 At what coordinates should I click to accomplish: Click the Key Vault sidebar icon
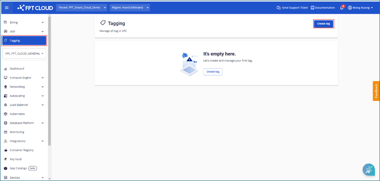(x=6, y=159)
